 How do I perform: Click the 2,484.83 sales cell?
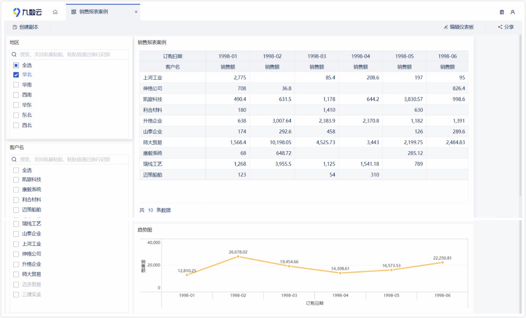click(x=447, y=142)
